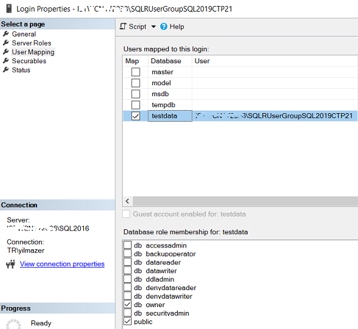Check the db_ddladmin role
Image resolution: width=358 pixels, height=329 pixels.
(127, 279)
